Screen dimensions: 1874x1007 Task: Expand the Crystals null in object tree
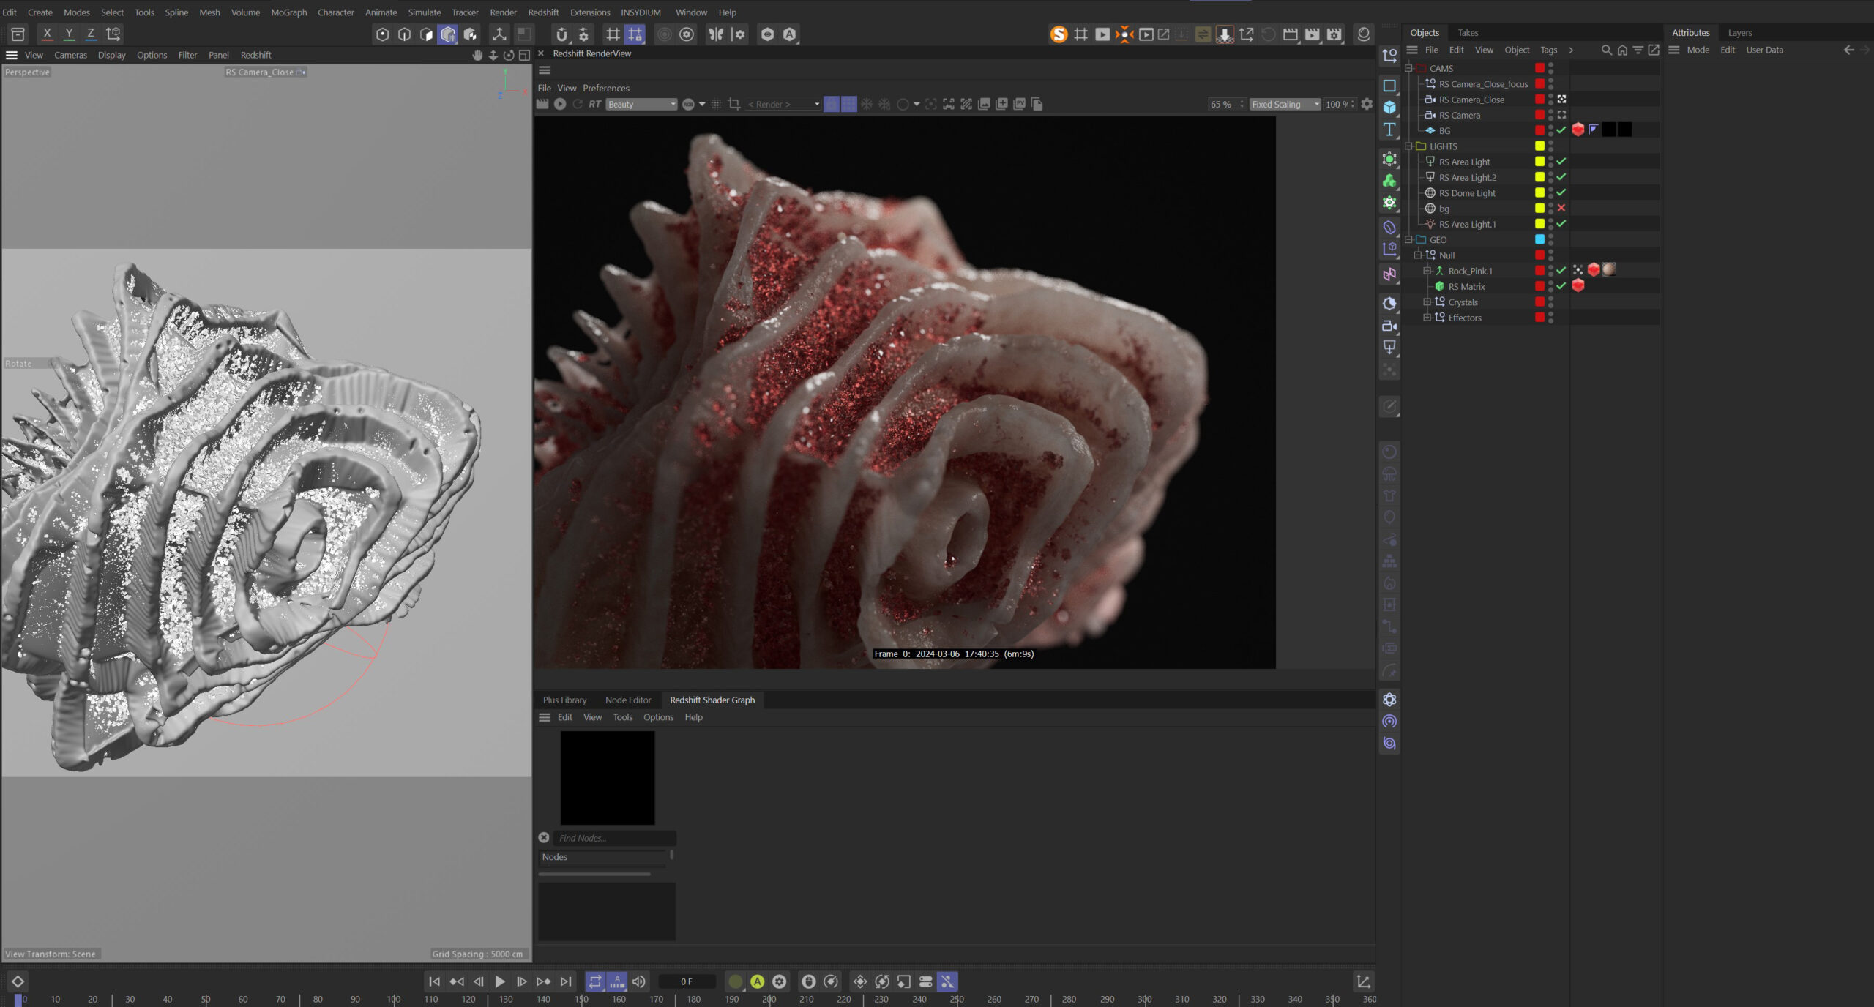[1427, 302]
